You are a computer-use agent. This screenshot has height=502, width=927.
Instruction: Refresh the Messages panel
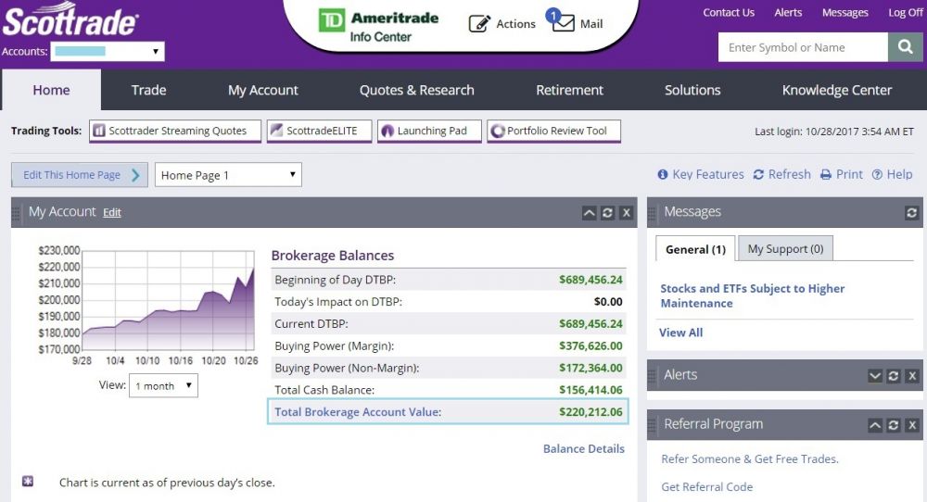click(x=911, y=213)
